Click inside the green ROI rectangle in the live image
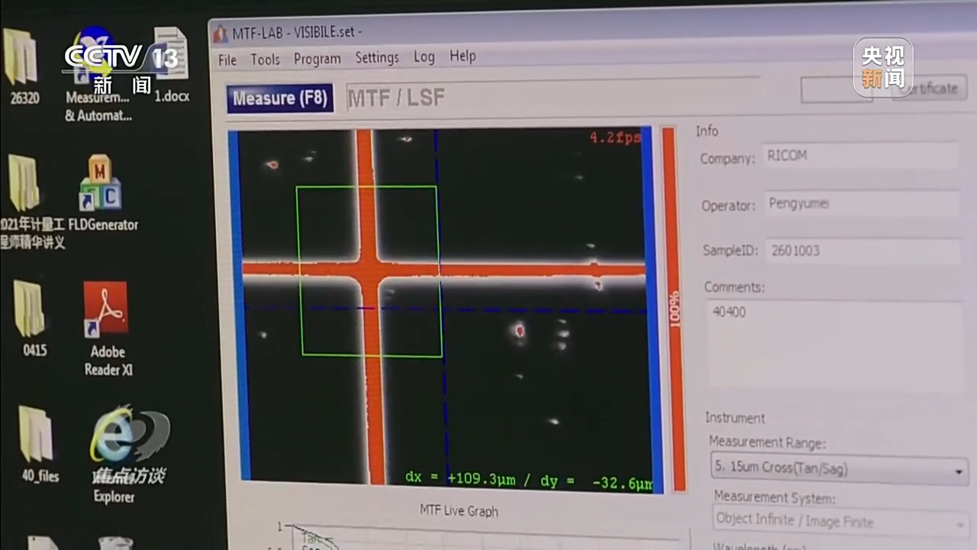Screen dimensions: 977x550 [x=369, y=271]
